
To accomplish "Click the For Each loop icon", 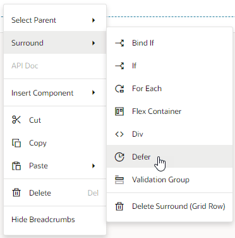I will [x=119, y=89].
